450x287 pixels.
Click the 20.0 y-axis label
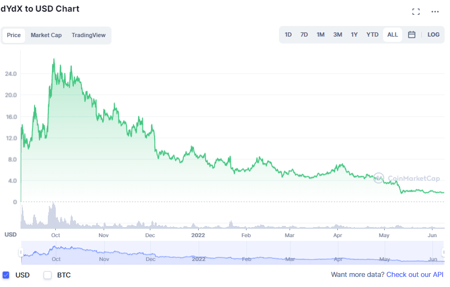pyautogui.click(x=11, y=95)
